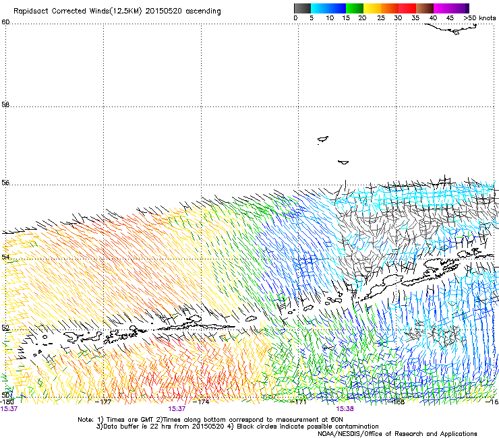Click the "25" legend scale number
499x438 pixels.
click(x=381, y=18)
